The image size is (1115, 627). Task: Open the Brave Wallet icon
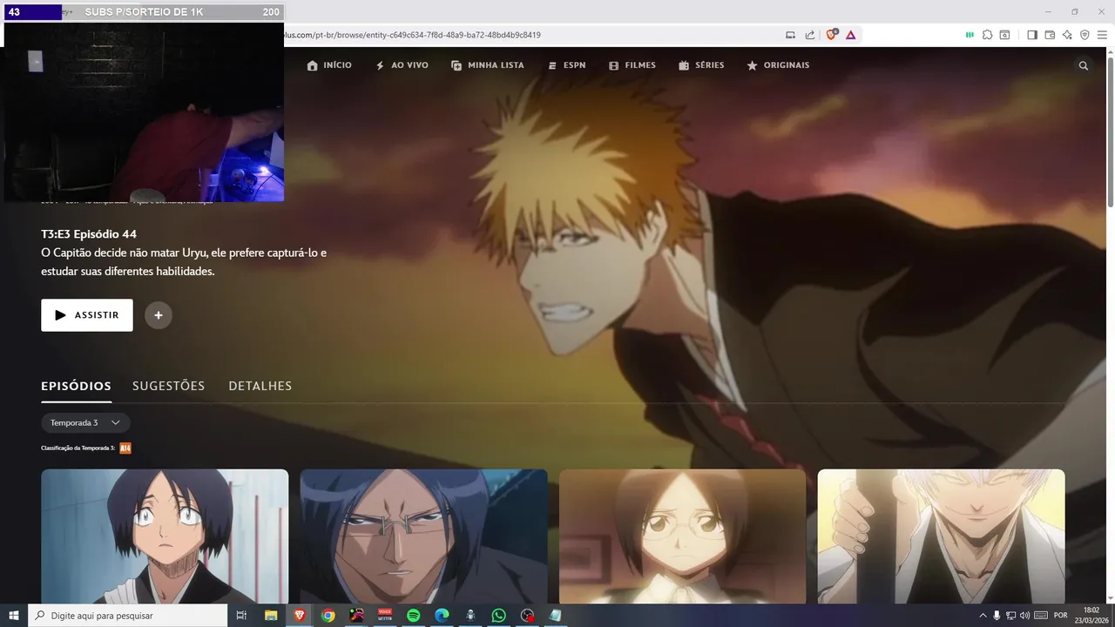click(x=1050, y=35)
